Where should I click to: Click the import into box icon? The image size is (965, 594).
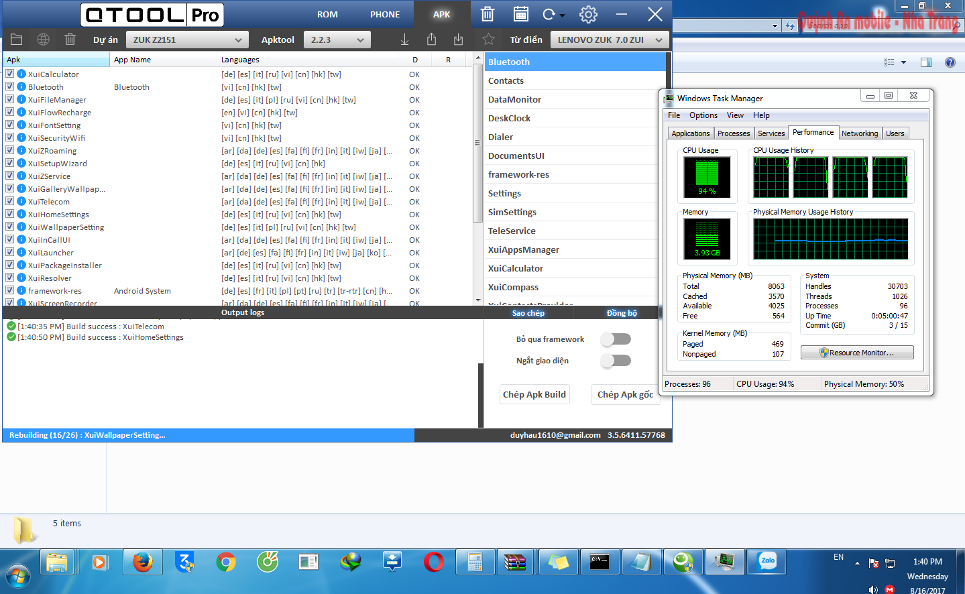coord(458,40)
